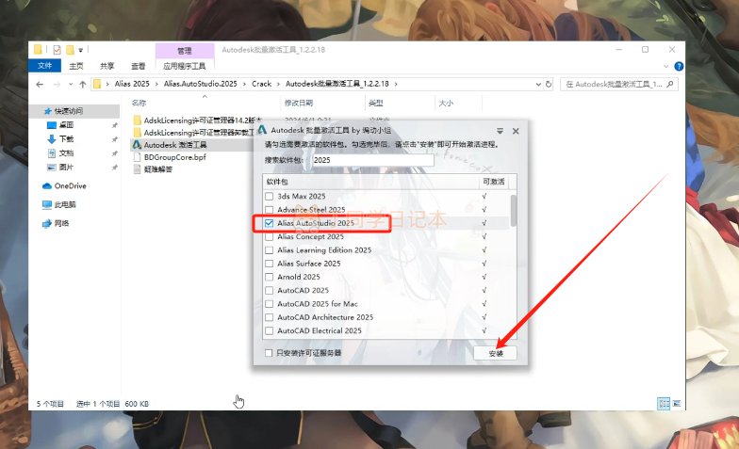Enable only install license server checkbox
This screenshot has height=449, width=739.
point(269,353)
